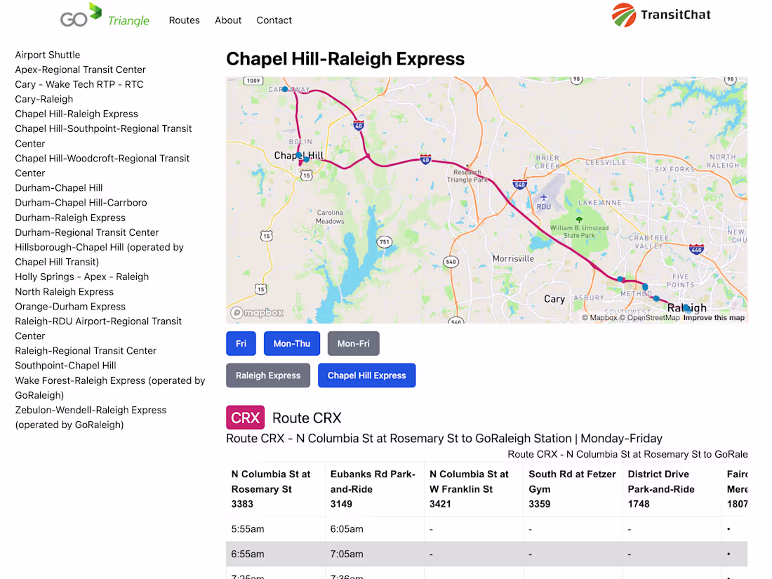Viewport: 772px width, 579px height.
Task: Click the Improve this map link
Action: [713, 317]
